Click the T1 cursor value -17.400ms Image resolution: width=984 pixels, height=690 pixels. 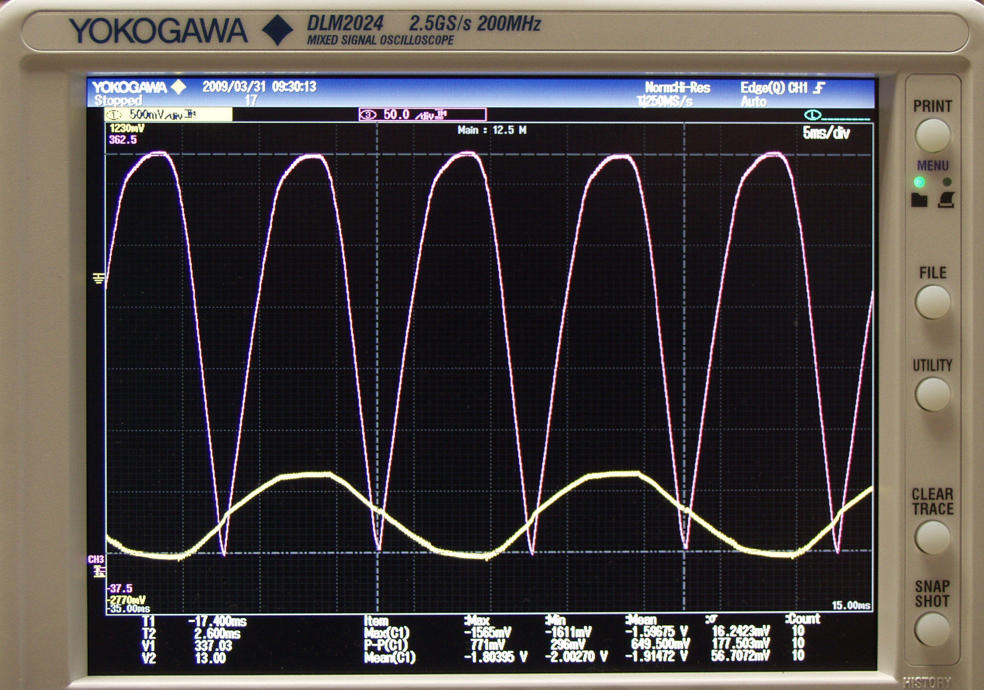[217, 622]
